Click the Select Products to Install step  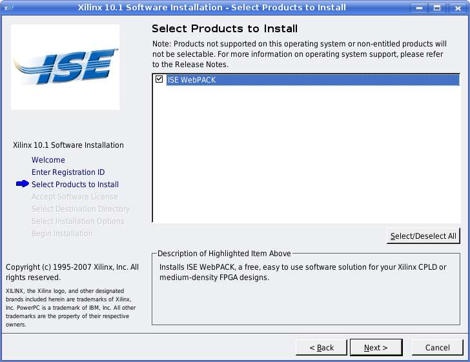click(x=75, y=185)
